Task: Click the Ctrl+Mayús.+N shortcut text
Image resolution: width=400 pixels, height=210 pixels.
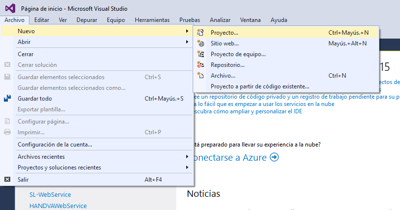Action: 349,33
